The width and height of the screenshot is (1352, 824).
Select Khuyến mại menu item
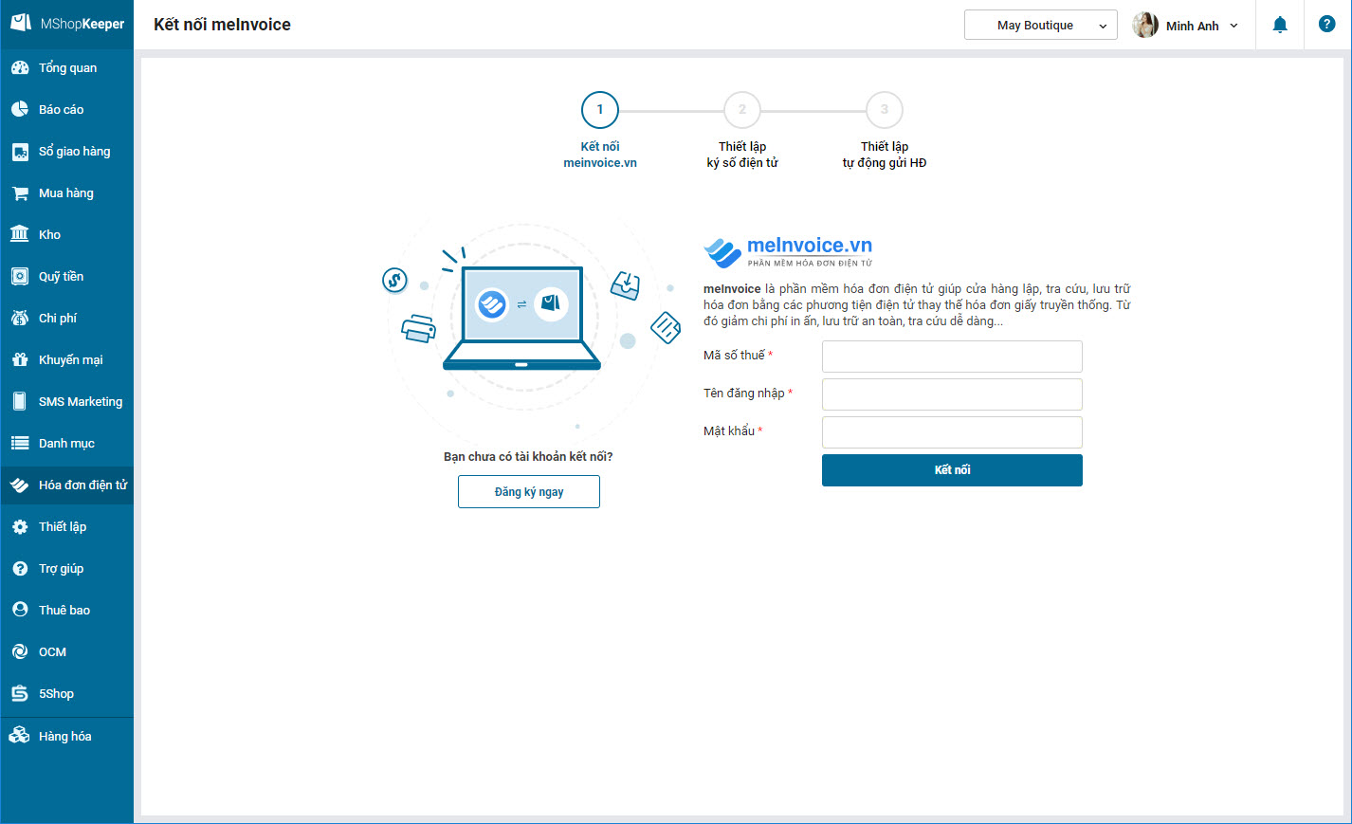pyautogui.click(x=67, y=360)
